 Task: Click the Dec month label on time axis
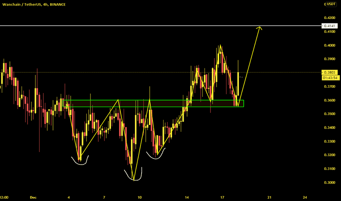(x=33, y=197)
